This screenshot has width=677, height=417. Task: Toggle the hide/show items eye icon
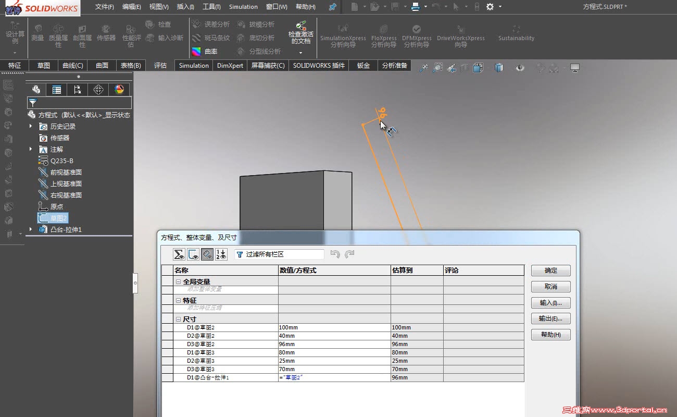point(521,68)
